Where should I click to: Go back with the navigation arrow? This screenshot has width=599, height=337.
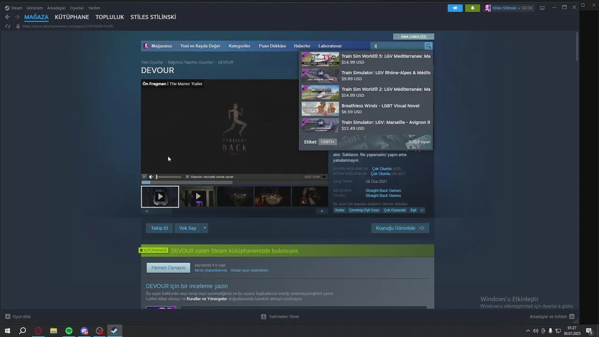(7, 17)
